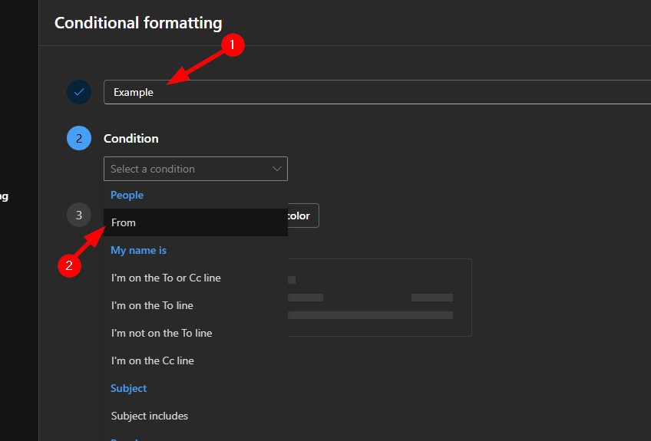The image size is (651, 441).
Task: Click the message preview placeholder box
Action: pos(380,298)
